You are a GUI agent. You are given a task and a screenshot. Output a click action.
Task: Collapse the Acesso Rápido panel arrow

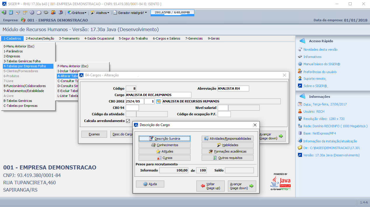click(302, 41)
